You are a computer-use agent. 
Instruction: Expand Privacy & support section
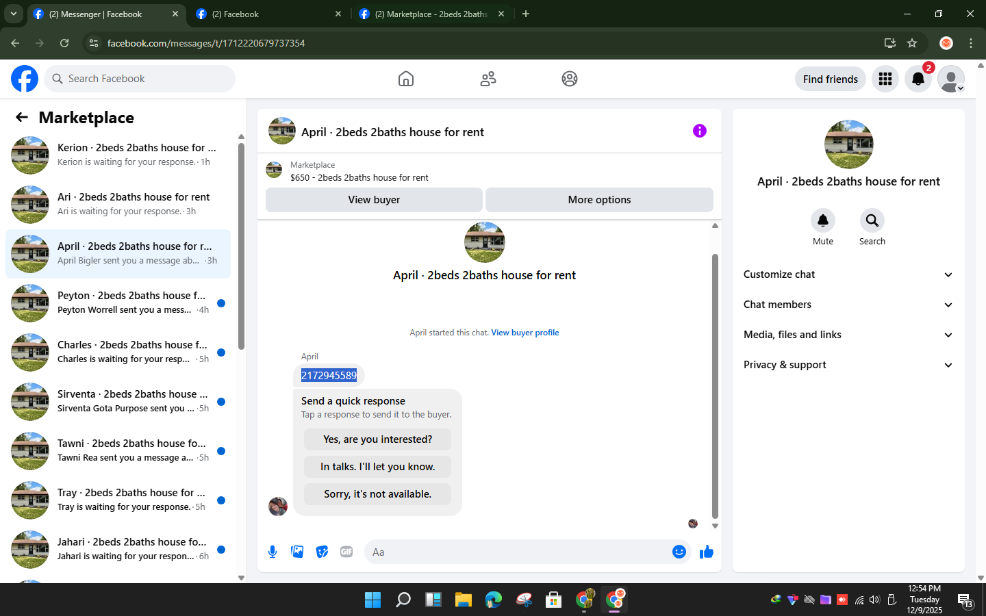click(848, 365)
